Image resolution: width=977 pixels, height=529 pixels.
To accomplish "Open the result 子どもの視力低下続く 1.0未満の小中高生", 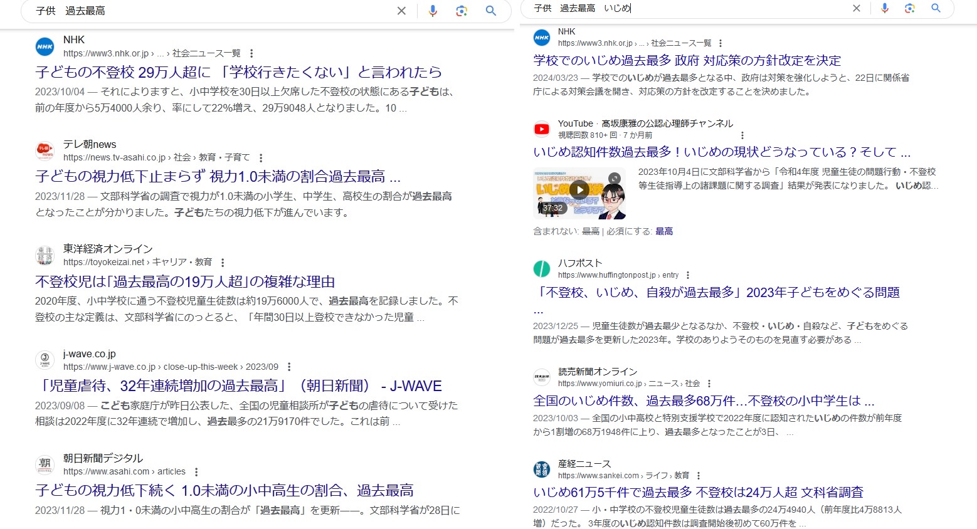I will coord(224,490).
